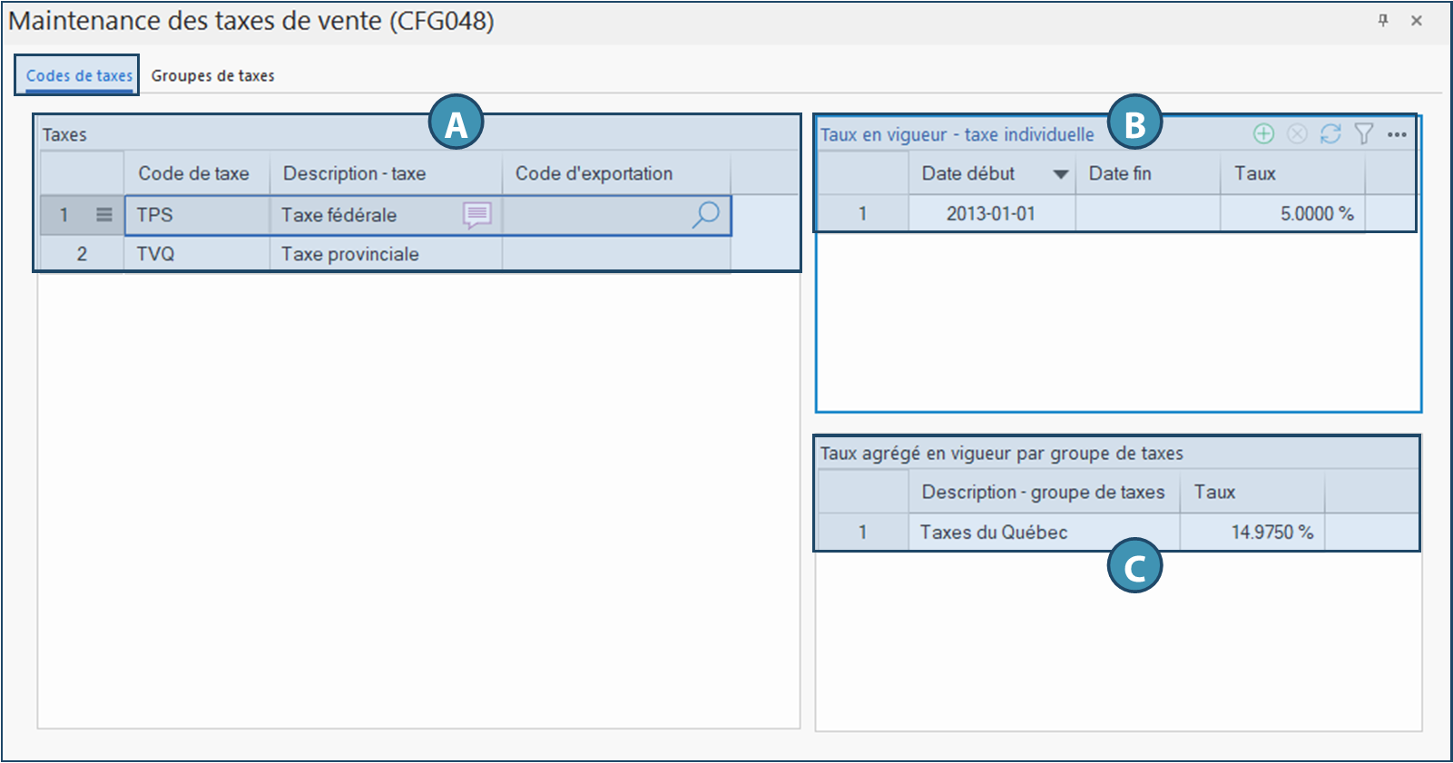1453x763 pixels.
Task: Click the Code d'exportation column header
Action: tap(594, 173)
